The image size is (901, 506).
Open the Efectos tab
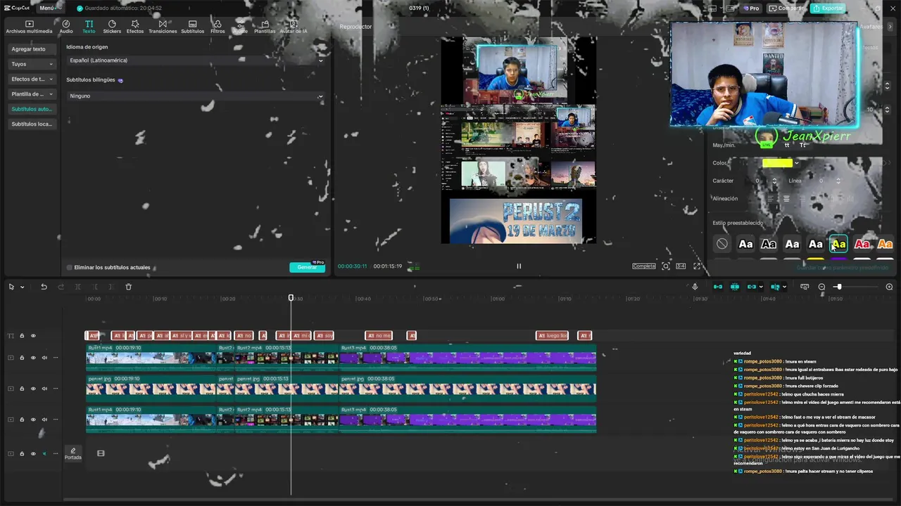[135, 27]
